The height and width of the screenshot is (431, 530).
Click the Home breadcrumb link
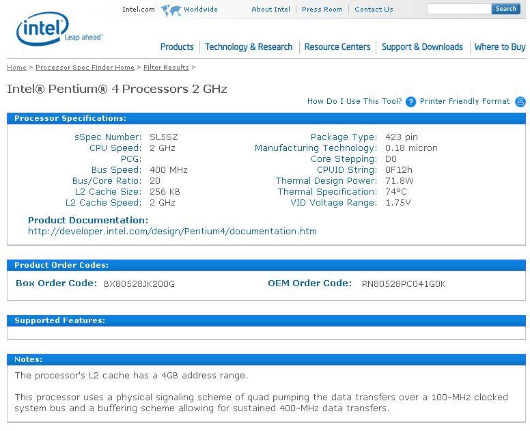click(x=16, y=68)
